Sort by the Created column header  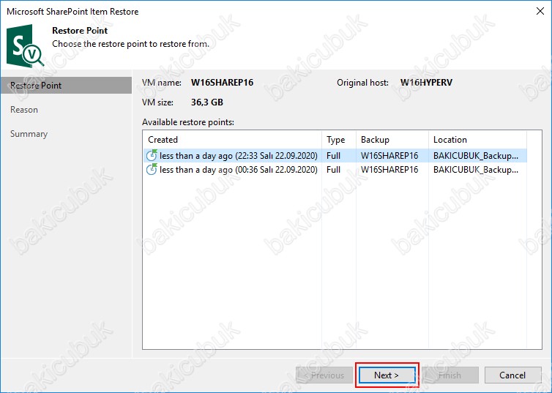(x=232, y=140)
